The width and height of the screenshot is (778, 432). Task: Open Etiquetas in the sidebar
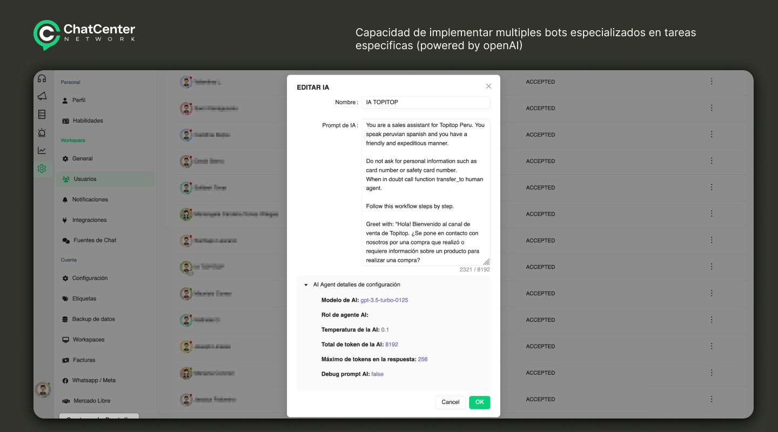84,299
